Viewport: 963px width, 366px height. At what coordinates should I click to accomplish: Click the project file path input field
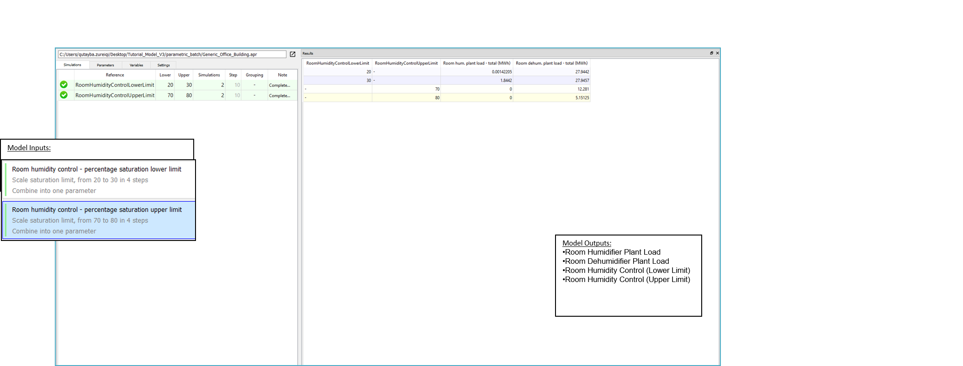pos(172,54)
